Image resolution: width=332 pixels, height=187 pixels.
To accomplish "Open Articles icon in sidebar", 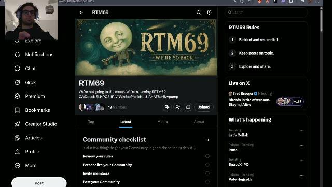I will [17, 138].
